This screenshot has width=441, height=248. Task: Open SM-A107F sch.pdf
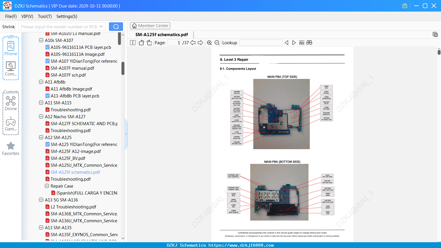tap(68, 75)
